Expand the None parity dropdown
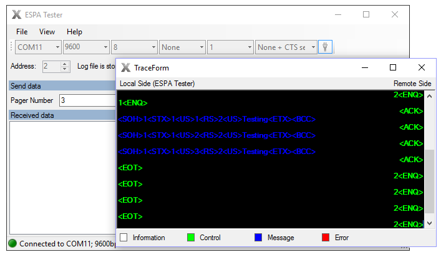 pos(201,47)
